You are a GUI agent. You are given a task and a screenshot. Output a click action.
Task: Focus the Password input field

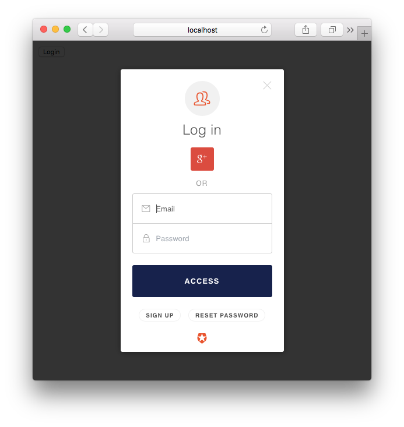(202, 238)
